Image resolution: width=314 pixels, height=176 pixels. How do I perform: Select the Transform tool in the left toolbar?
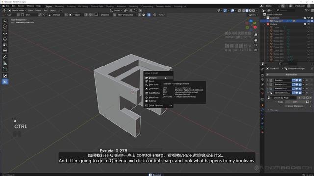click(x=5, y=51)
